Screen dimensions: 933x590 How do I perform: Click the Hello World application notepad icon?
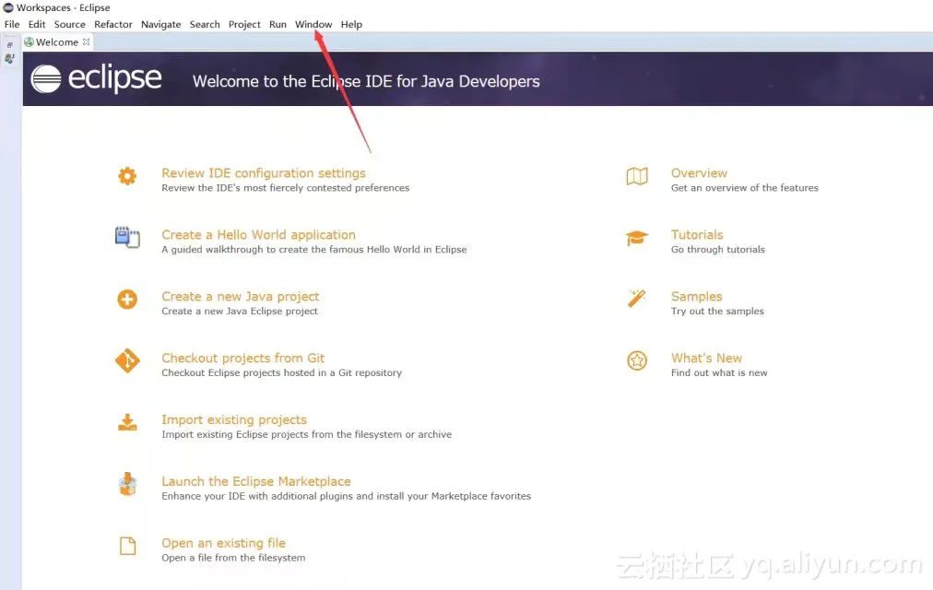tap(127, 237)
